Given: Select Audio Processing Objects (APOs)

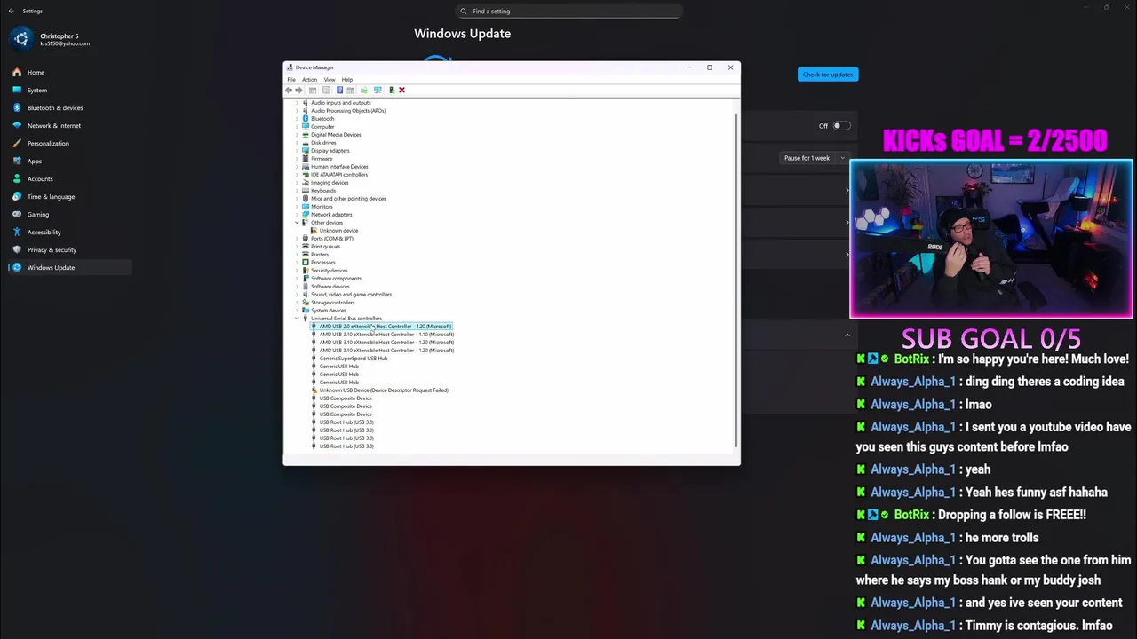Looking at the screenshot, I should (348, 110).
